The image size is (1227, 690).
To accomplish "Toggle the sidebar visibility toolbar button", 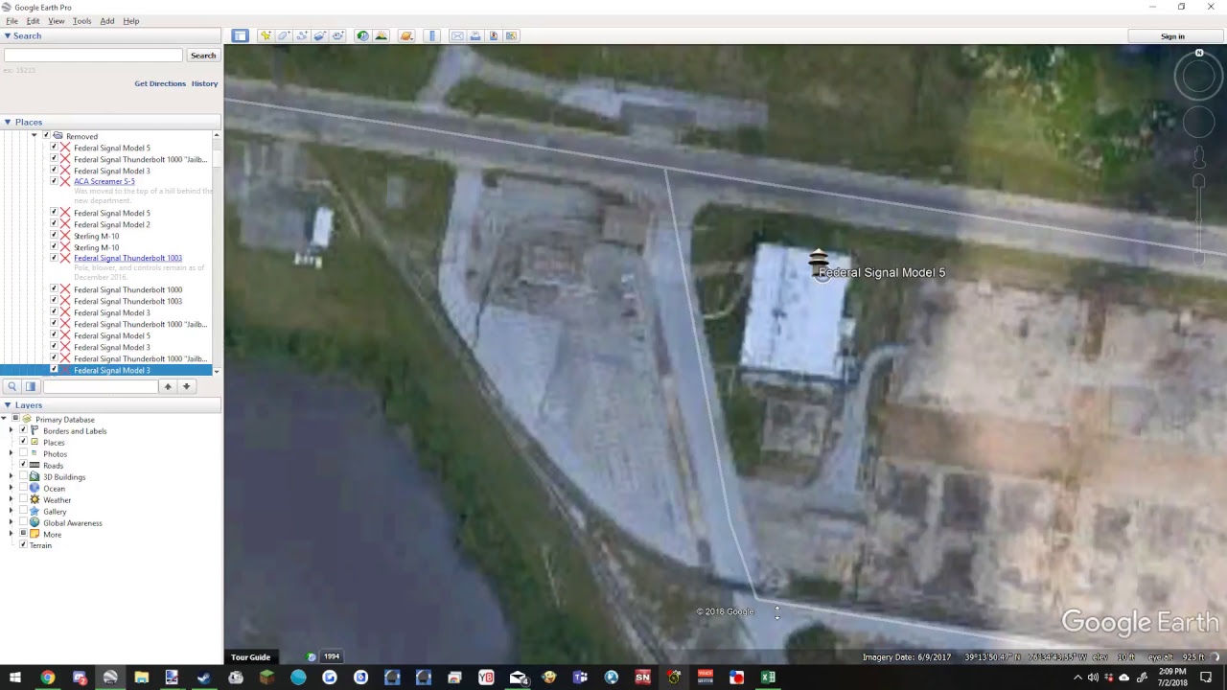I will pos(240,36).
